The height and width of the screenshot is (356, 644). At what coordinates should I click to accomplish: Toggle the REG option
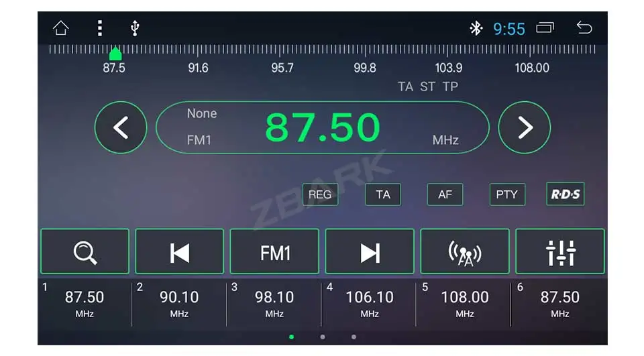(x=321, y=194)
